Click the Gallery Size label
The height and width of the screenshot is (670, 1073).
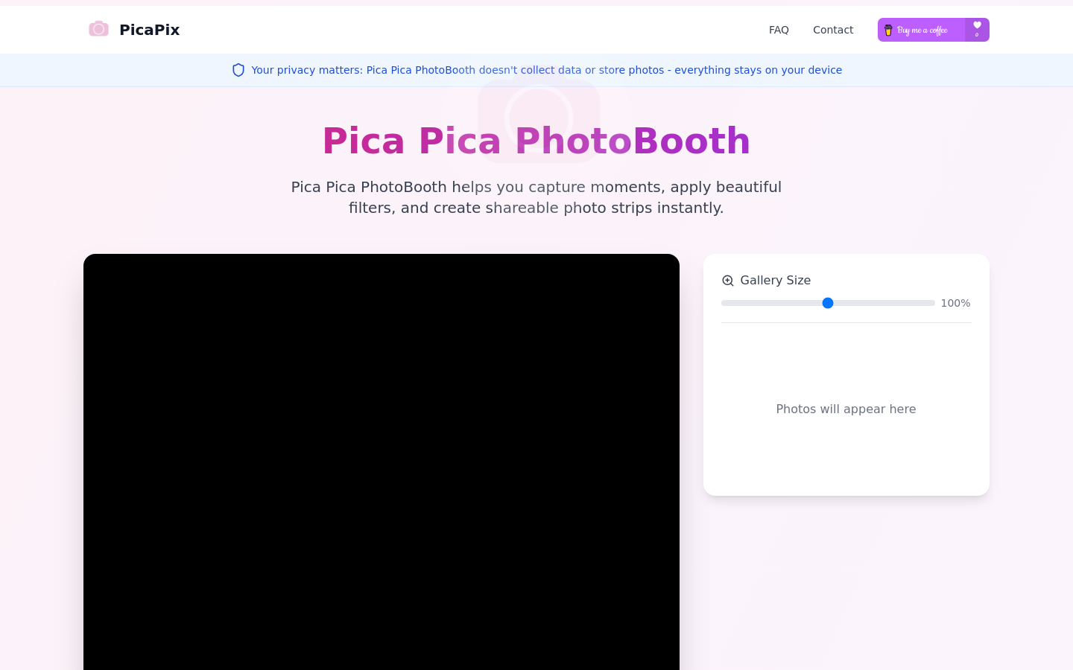coord(775,280)
